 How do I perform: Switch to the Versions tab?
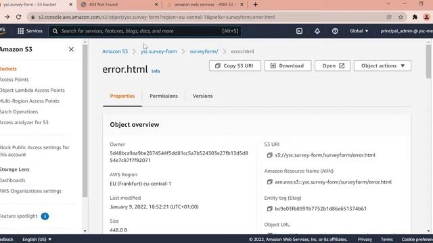pyautogui.click(x=203, y=96)
